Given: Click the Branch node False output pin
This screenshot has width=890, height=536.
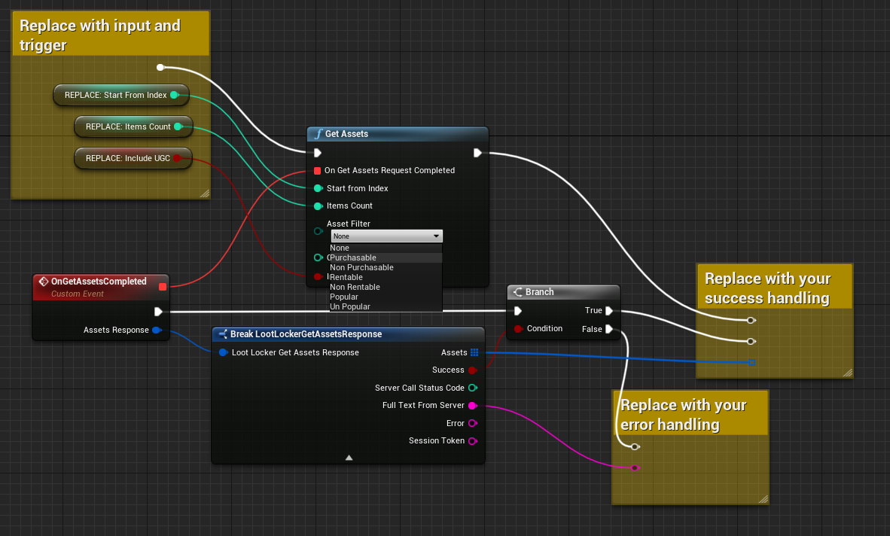Looking at the screenshot, I should tap(608, 329).
